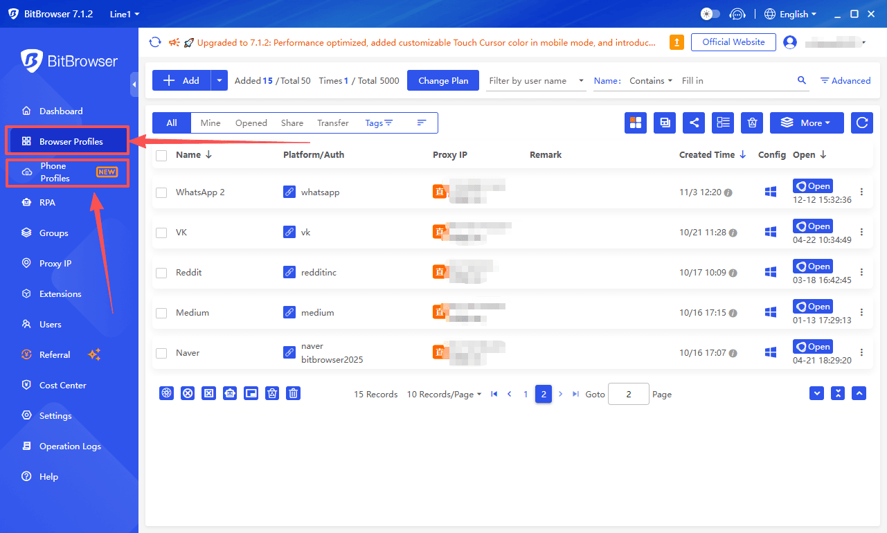Select Phone Profiles in the sidebar
887x533 pixels.
[66, 172]
